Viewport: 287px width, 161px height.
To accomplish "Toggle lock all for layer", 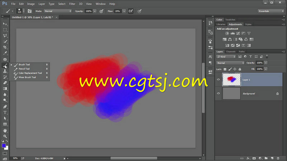I will (x=240, y=69).
